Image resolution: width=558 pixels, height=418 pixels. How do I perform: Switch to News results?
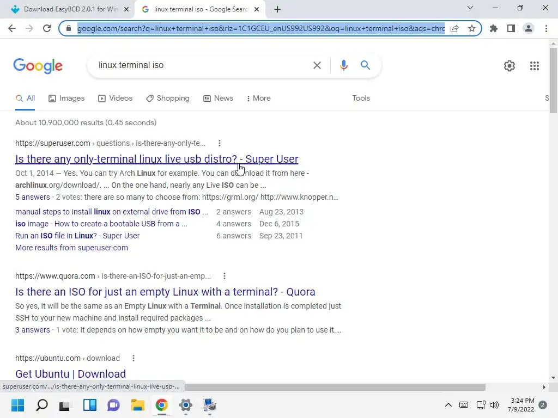[x=218, y=99]
